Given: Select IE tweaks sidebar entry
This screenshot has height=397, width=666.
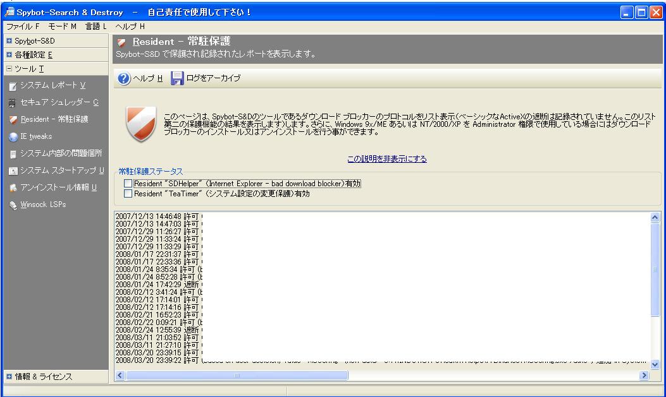Looking at the screenshot, I should tap(36, 136).
